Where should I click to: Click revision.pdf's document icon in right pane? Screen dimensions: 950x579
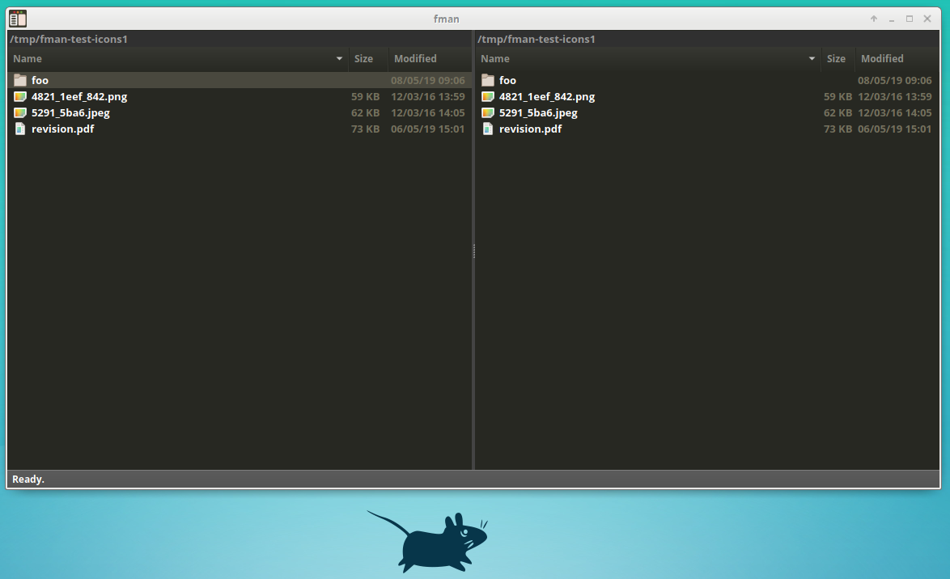click(x=487, y=129)
